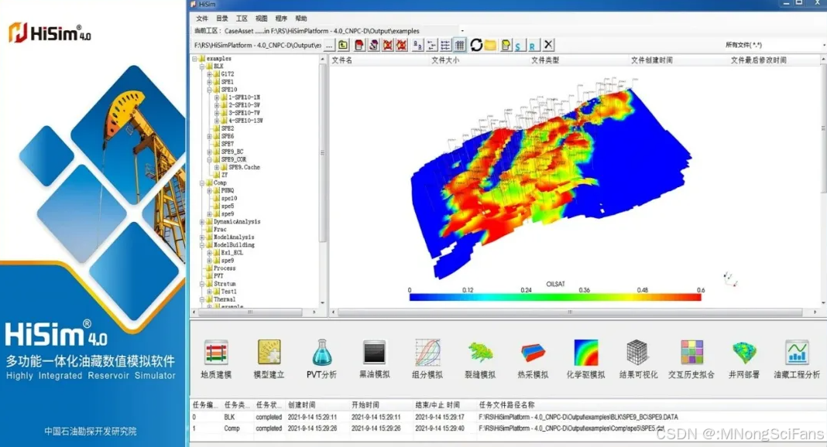
Task: Switch to the details grid view icon
Action: (460, 46)
